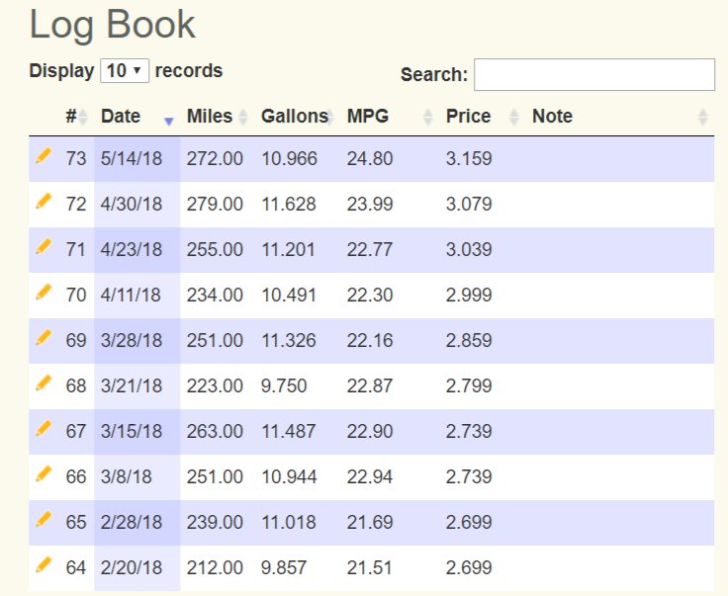Click miles value 255.00
Viewport: 728px width, 596px height.
point(215,249)
